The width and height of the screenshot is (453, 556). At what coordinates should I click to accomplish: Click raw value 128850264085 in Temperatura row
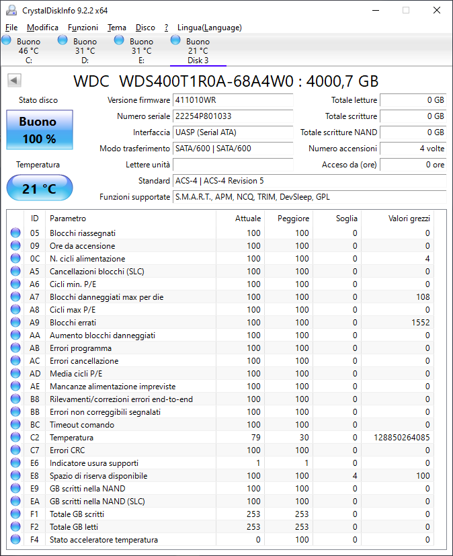(x=402, y=438)
